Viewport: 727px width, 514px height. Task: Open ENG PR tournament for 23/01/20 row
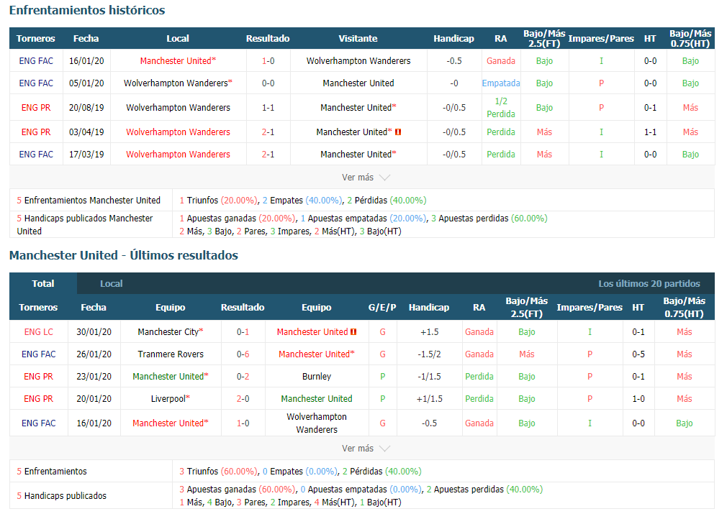(38, 376)
